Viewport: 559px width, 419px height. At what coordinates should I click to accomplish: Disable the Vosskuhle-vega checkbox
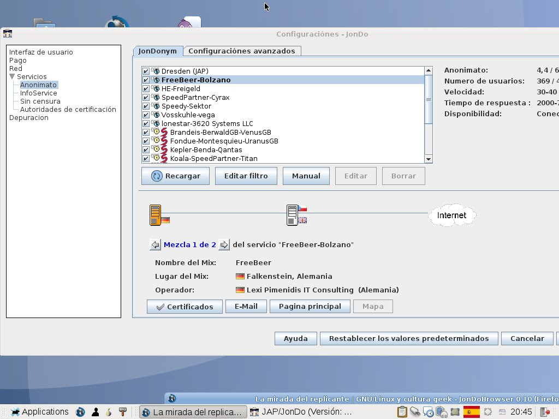point(146,115)
